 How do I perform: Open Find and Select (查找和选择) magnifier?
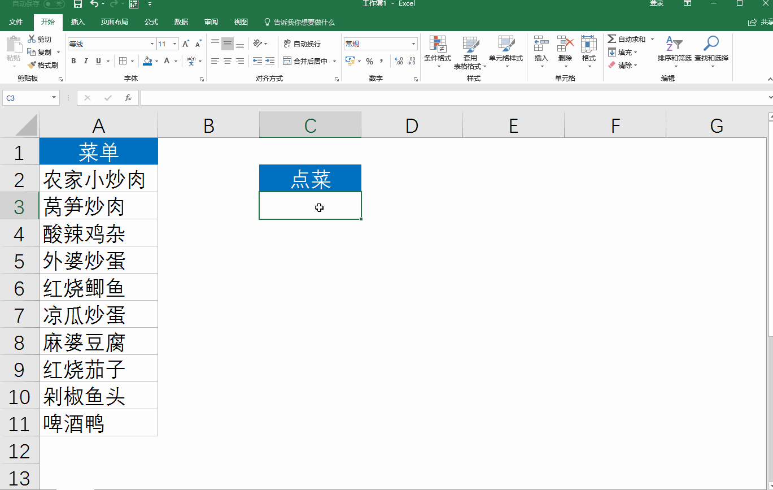point(711,45)
